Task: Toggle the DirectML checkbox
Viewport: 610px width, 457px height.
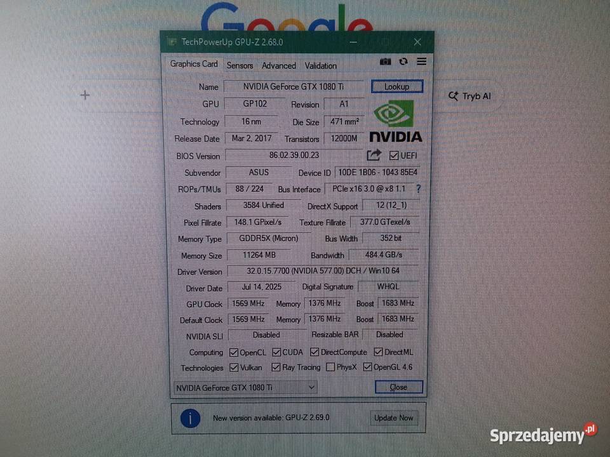Action: [378, 352]
